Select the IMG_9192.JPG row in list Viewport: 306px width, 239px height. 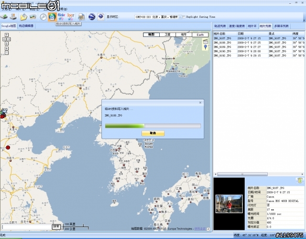(259, 55)
